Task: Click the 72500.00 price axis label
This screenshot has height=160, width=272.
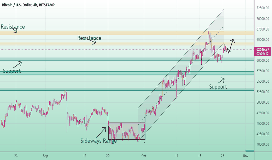Action: tap(263, 8)
